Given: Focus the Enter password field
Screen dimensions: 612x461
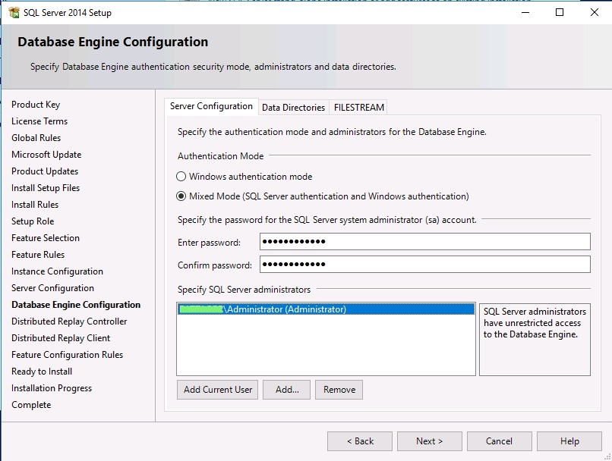Looking at the screenshot, I should [424, 242].
